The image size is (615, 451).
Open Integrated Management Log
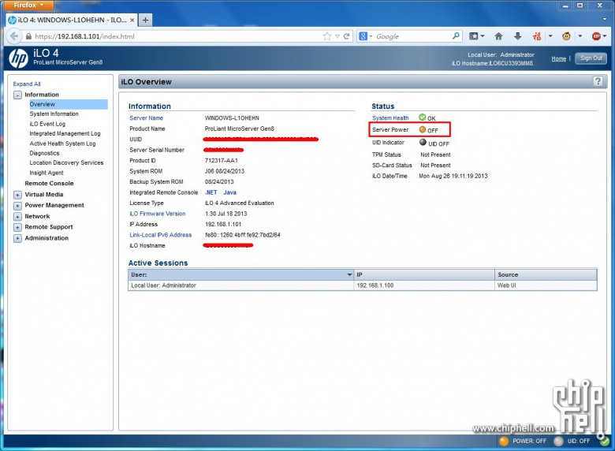tap(65, 133)
